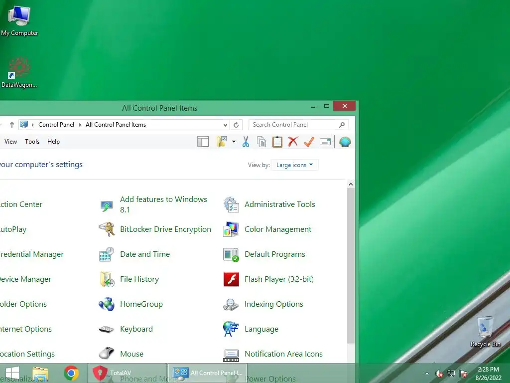Open the Help menu
The height and width of the screenshot is (383, 510).
point(53,142)
